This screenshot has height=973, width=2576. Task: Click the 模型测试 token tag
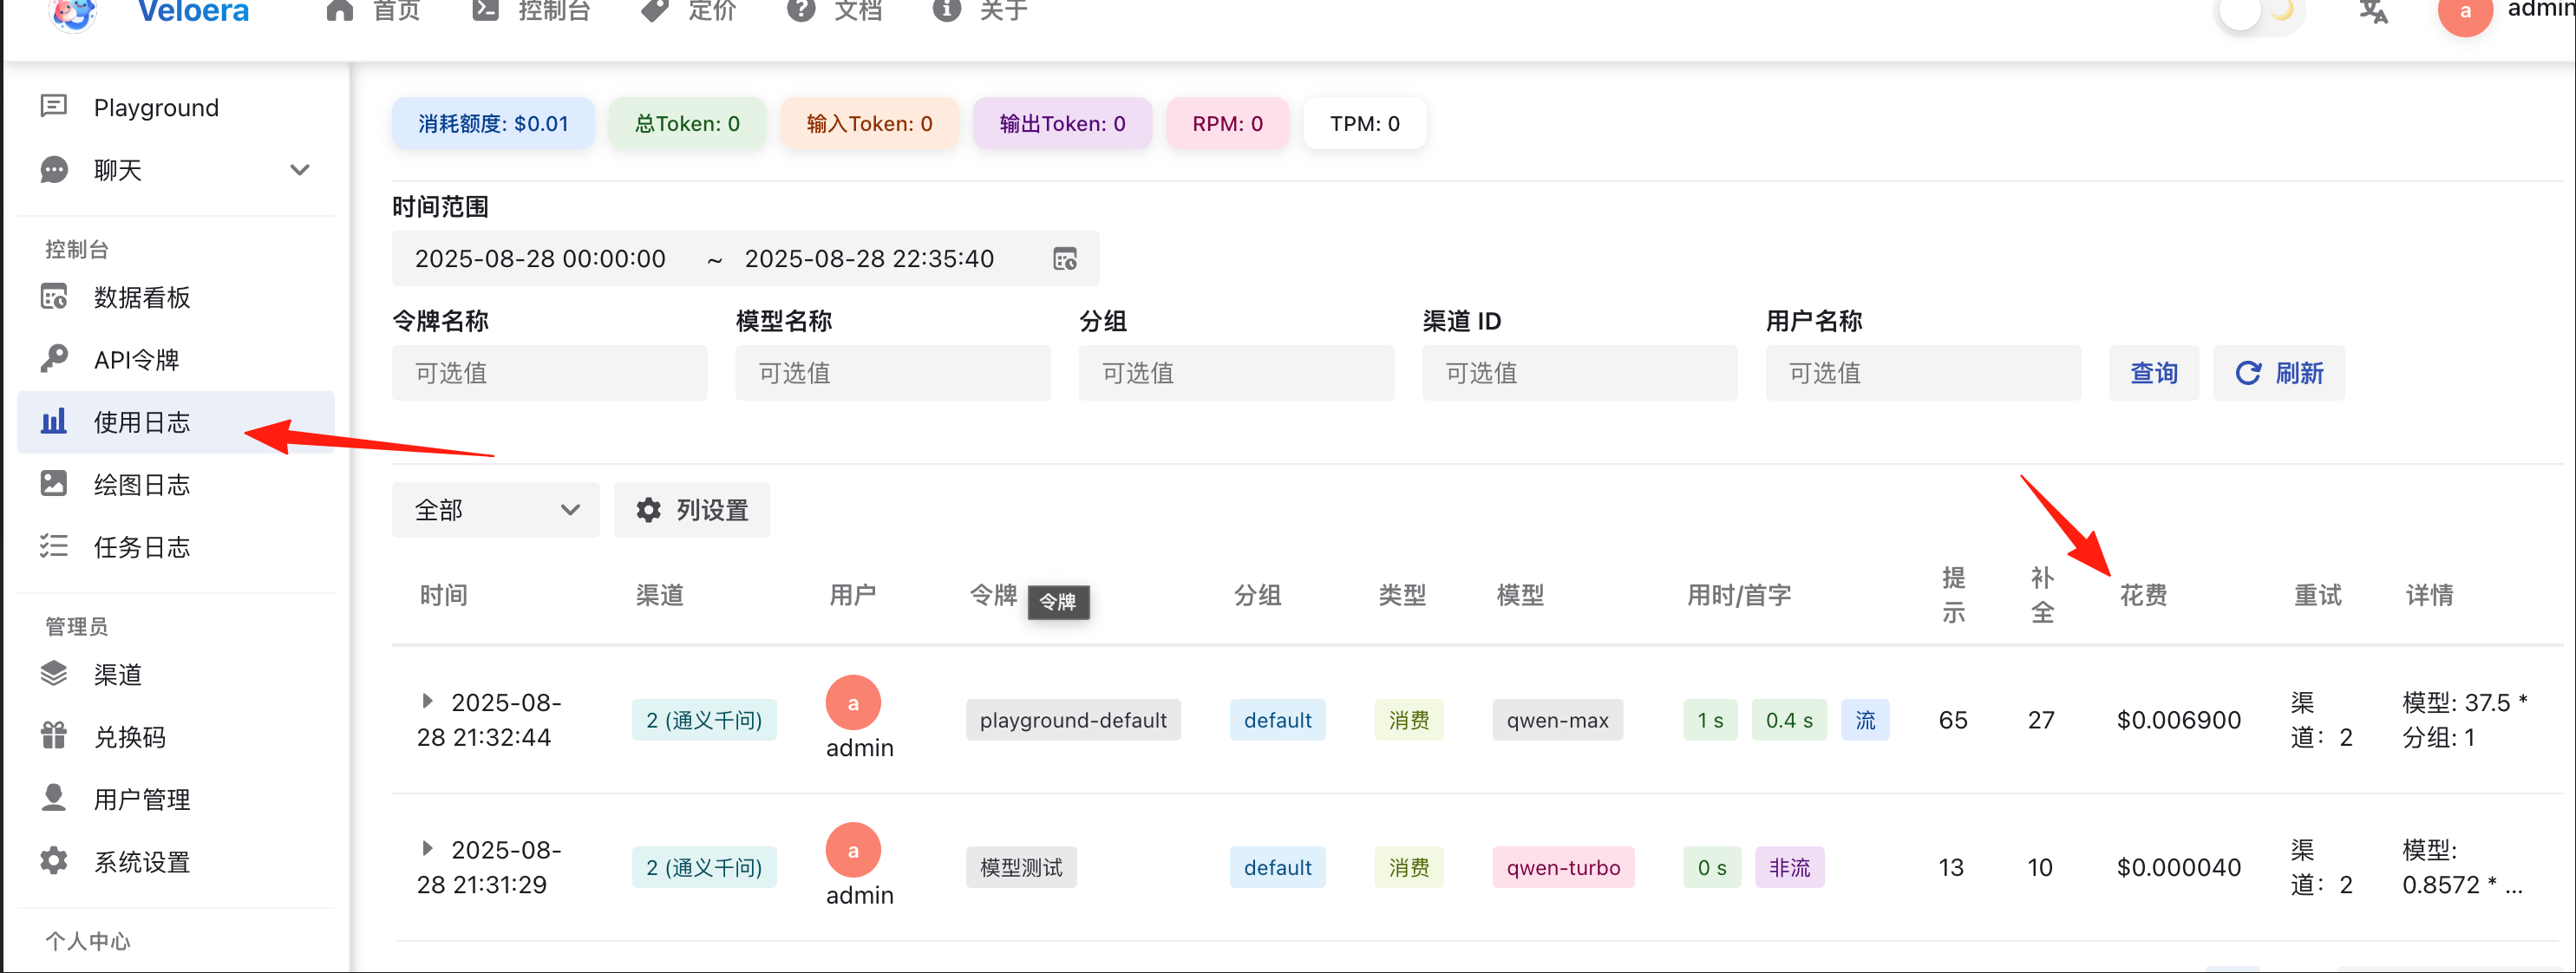tap(1021, 867)
